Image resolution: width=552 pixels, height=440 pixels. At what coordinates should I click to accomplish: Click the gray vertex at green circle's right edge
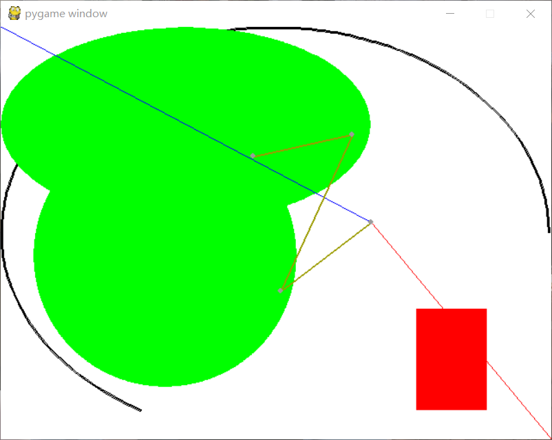[x=281, y=291]
